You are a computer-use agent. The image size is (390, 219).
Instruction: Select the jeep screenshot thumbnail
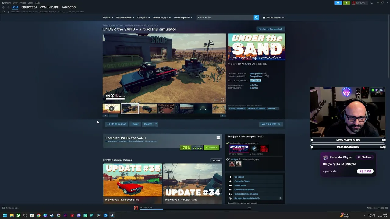148,109
